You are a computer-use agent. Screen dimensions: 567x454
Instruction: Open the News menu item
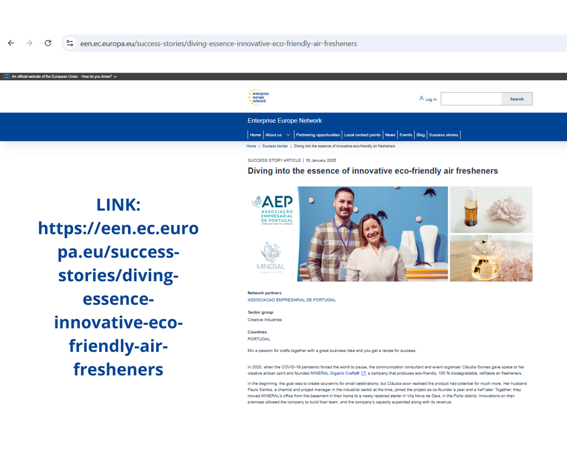click(x=390, y=135)
